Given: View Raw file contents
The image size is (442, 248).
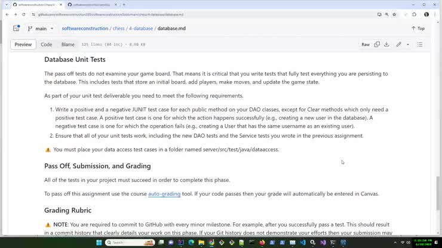Looking at the screenshot, I should click(366, 45).
